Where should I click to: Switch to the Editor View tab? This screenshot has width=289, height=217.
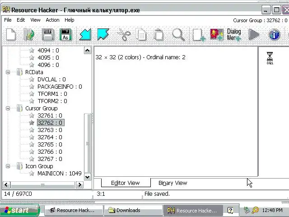tap(126, 183)
